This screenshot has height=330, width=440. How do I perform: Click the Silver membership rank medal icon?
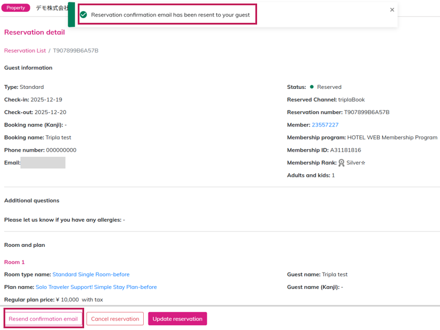click(341, 163)
